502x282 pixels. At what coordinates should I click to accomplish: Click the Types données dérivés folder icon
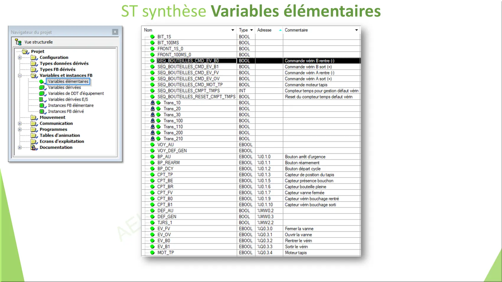(x=34, y=63)
